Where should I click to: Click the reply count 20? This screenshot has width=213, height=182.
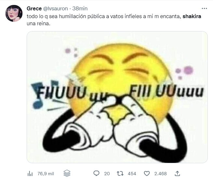[107, 174]
